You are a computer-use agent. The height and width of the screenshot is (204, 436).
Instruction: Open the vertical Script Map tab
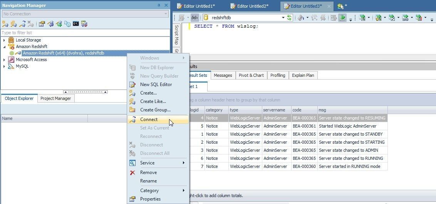click(176, 35)
